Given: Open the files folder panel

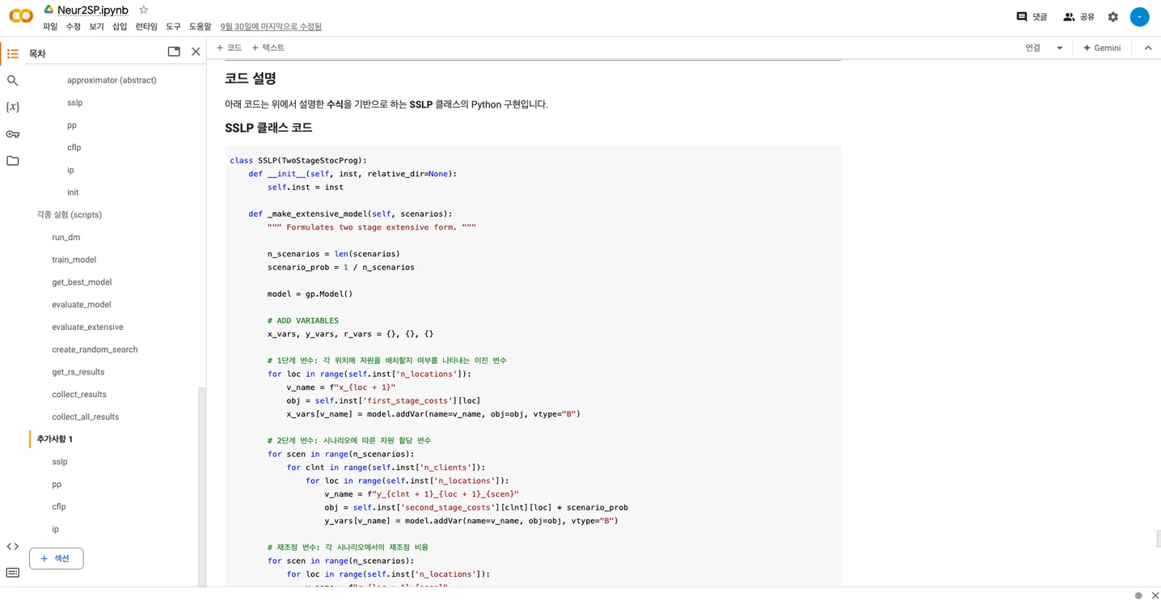Looking at the screenshot, I should coord(12,161).
